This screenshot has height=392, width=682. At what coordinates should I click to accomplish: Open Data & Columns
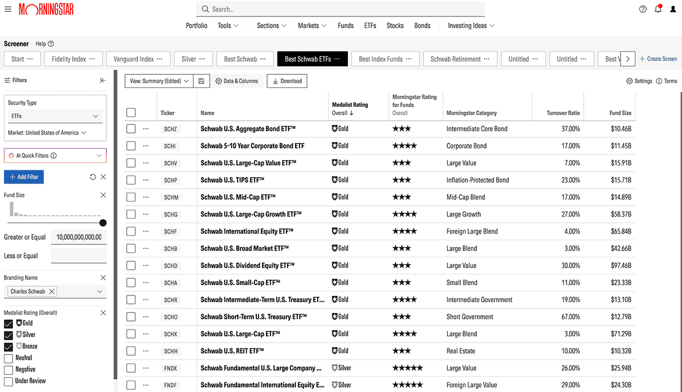click(x=236, y=81)
